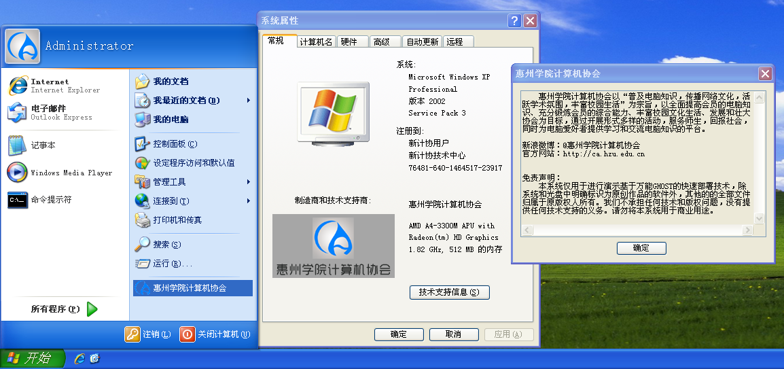Image resolution: width=784 pixels, height=369 pixels.
Task: Launch Outlook Express email icon
Action: tap(16, 113)
